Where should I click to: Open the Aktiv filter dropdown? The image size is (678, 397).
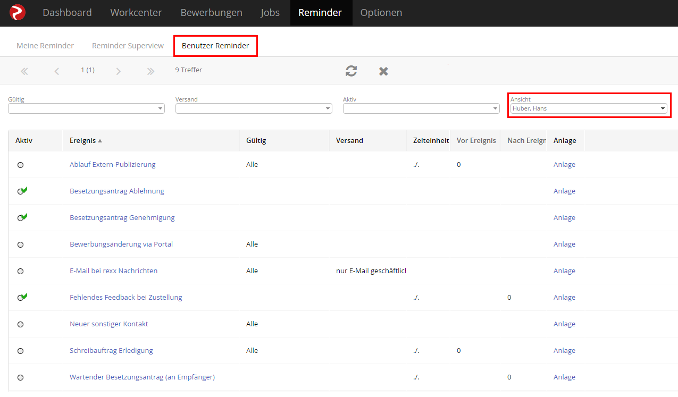[x=421, y=108]
